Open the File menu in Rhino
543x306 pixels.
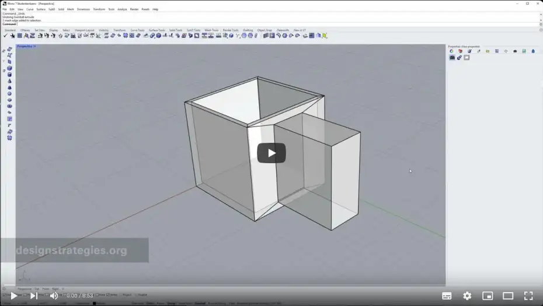click(5, 9)
